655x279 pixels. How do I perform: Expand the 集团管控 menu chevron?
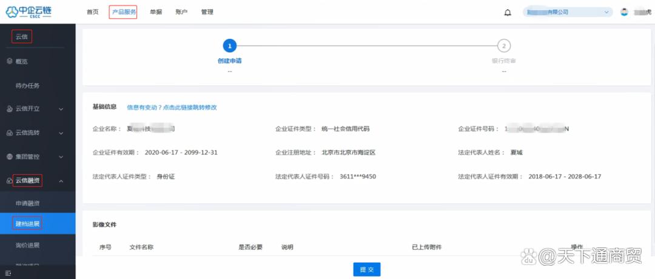pos(61,157)
